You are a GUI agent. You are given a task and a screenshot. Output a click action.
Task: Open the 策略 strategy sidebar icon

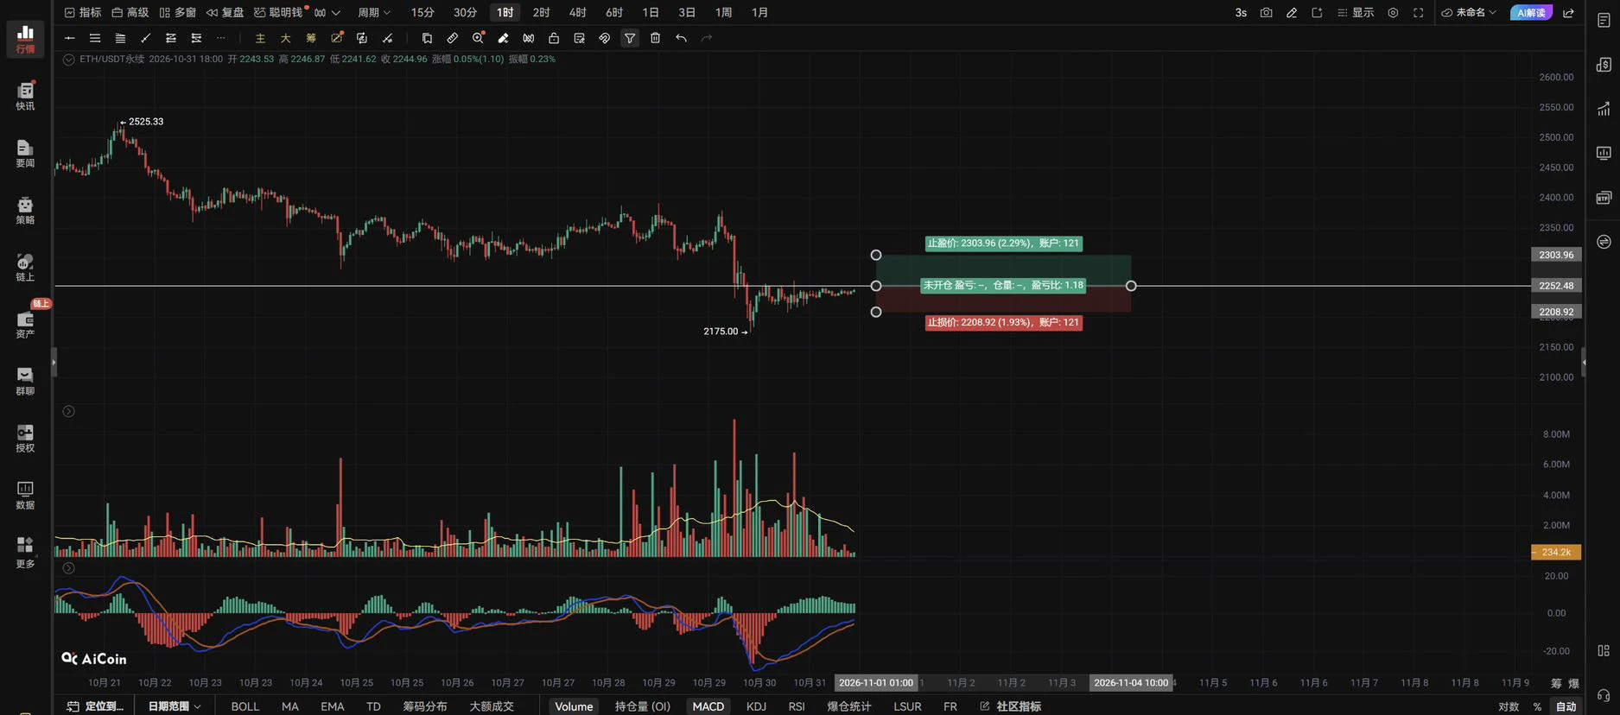[x=25, y=210]
